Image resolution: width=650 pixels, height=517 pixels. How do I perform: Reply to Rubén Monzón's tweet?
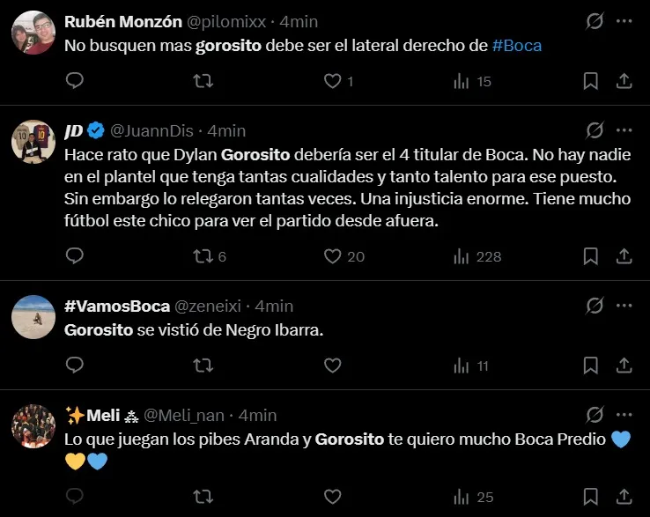coord(75,81)
